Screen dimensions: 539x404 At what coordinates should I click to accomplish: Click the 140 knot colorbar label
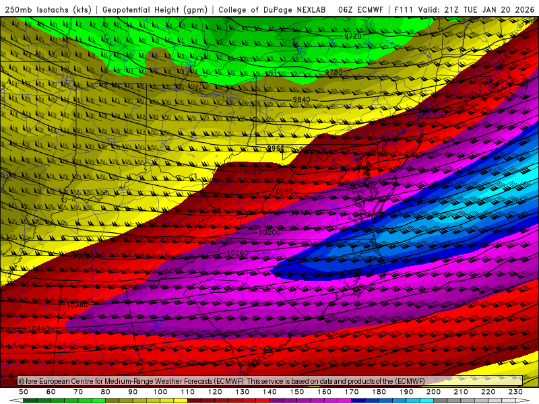[x=269, y=392]
